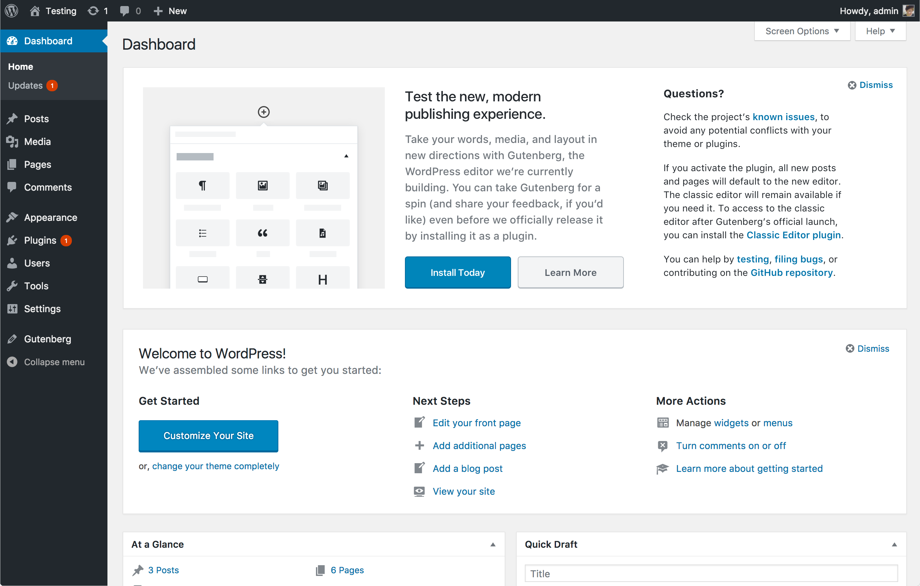This screenshot has width=920, height=586.
Task: Open the Classic Editor plugin link
Action: click(793, 235)
